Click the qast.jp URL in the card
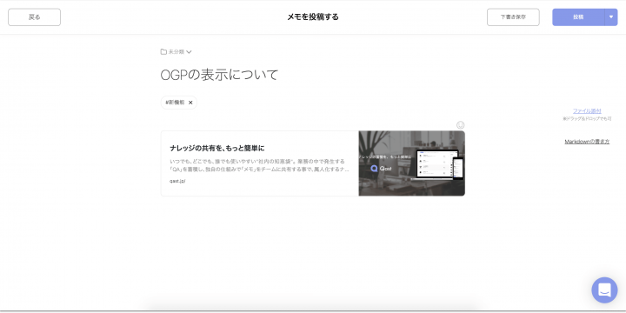 pyautogui.click(x=177, y=181)
